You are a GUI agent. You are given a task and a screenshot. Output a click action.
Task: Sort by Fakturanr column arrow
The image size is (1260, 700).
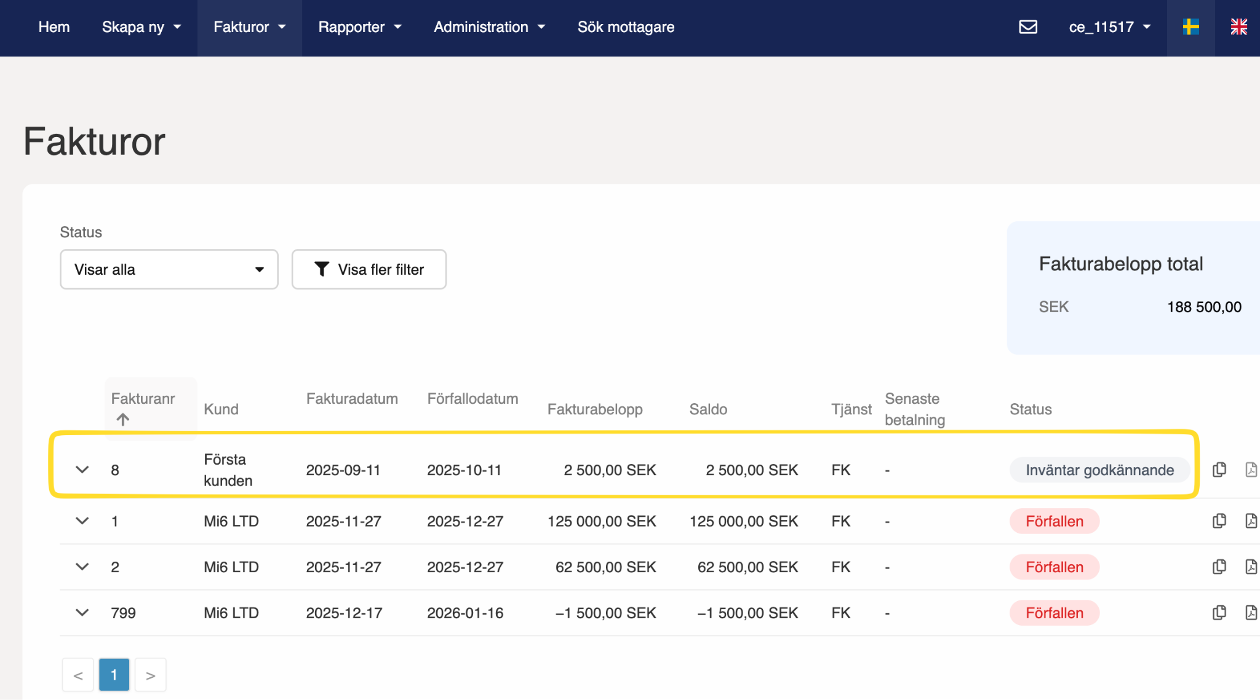click(x=123, y=420)
